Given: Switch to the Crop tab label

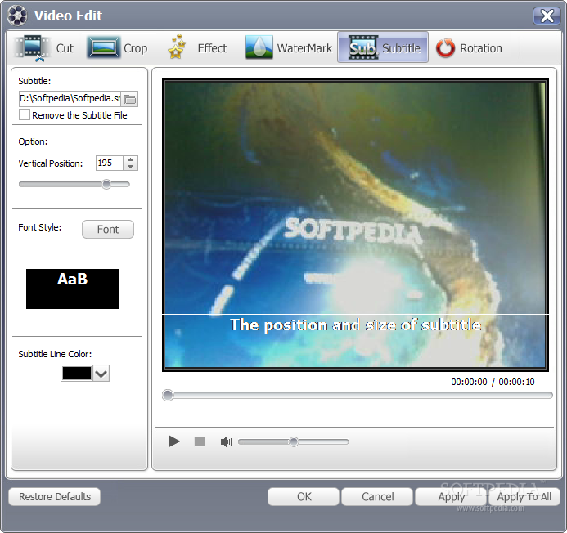Looking at the screenshot, I should (x=136, y=48).
